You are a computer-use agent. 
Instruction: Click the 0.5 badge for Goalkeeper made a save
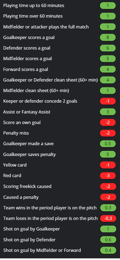108,144
